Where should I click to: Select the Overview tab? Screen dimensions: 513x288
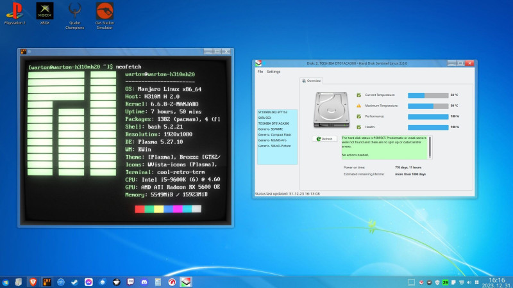[314, 81]
